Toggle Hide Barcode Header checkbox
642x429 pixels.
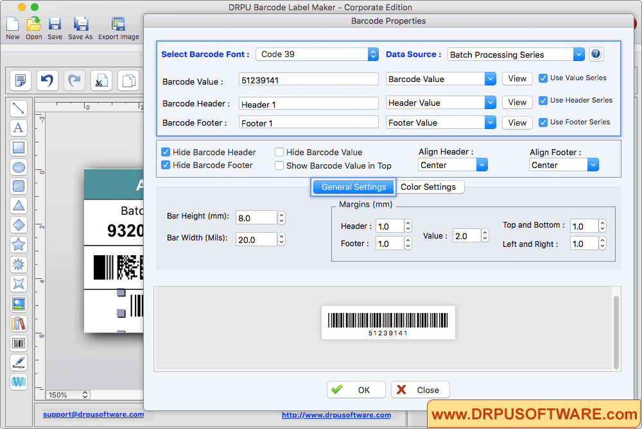pos(166,152)
